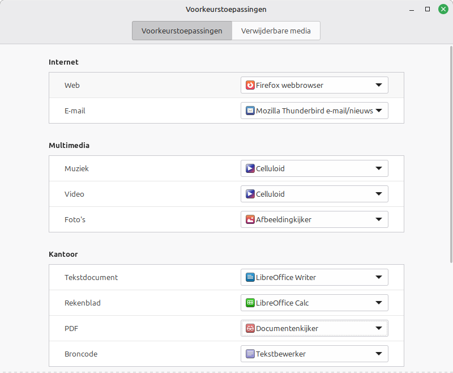Click the Documentenkijker PDF icon
Viewport: 453px width, 373px height.
(x=250, y=328)
